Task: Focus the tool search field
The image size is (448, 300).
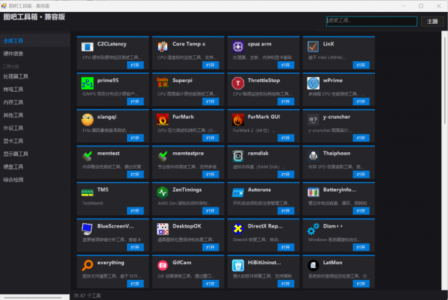Action: click(x=371, y=21)
